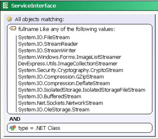
Task: Select DevExpress.Utils.ImageCollectionStreamer entry
Action: tap(68, 64)
